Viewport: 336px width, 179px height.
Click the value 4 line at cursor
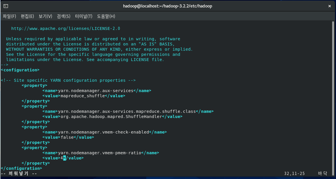[63, 158]
